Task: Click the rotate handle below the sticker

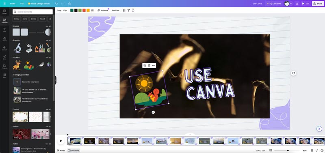Action: pyautogui.click(x=153, y=112)
